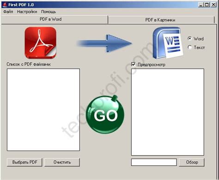Image resolution: width=219 pixels, height=180 pixels.
Task: Click the blue arrow graphic
Action: (x=104, y=43)
